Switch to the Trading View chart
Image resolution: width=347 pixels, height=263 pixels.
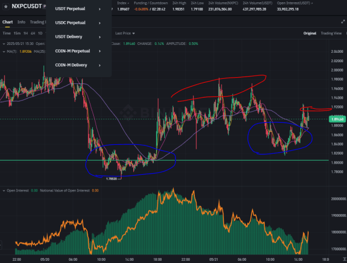coord(331,33)
